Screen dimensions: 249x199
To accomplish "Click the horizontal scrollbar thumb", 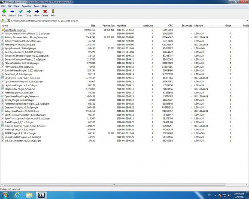I will pyautogui.click(x=114, y=184).
